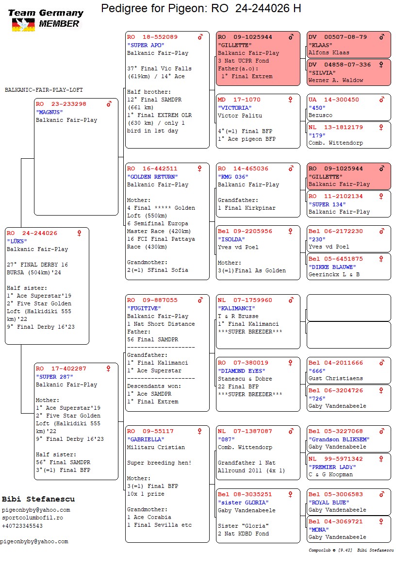Click ring number RO 24-244026 on LÜKS card

click(32, 234)
